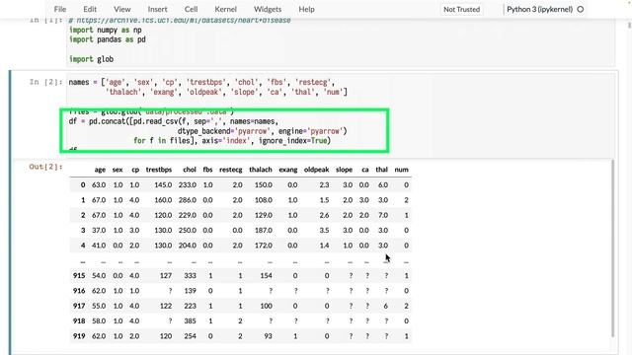Click the 'import numpy as np' line
This screenshot has width=632, height=355.
pyautogui.click(x=106, y=31)
